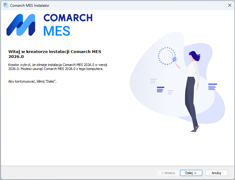Click the installer icon in title bar
This screenshot has height=180, width=235.
[x=6, y=5]
